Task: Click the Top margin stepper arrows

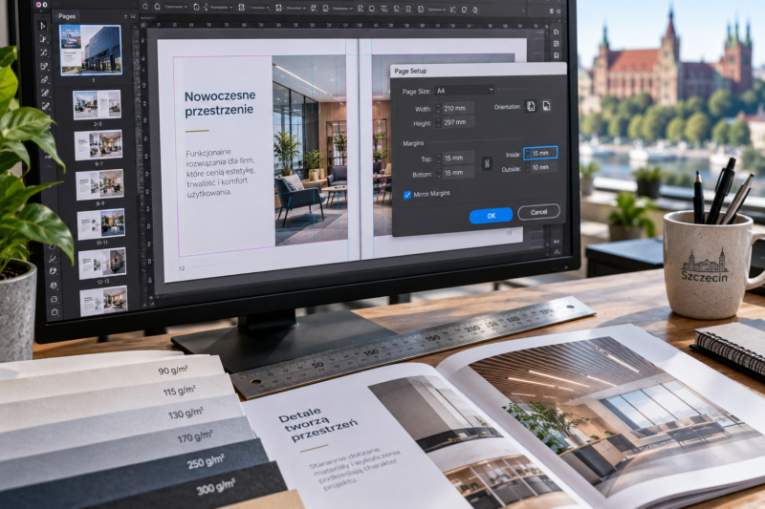Action: tap(439, 159)
